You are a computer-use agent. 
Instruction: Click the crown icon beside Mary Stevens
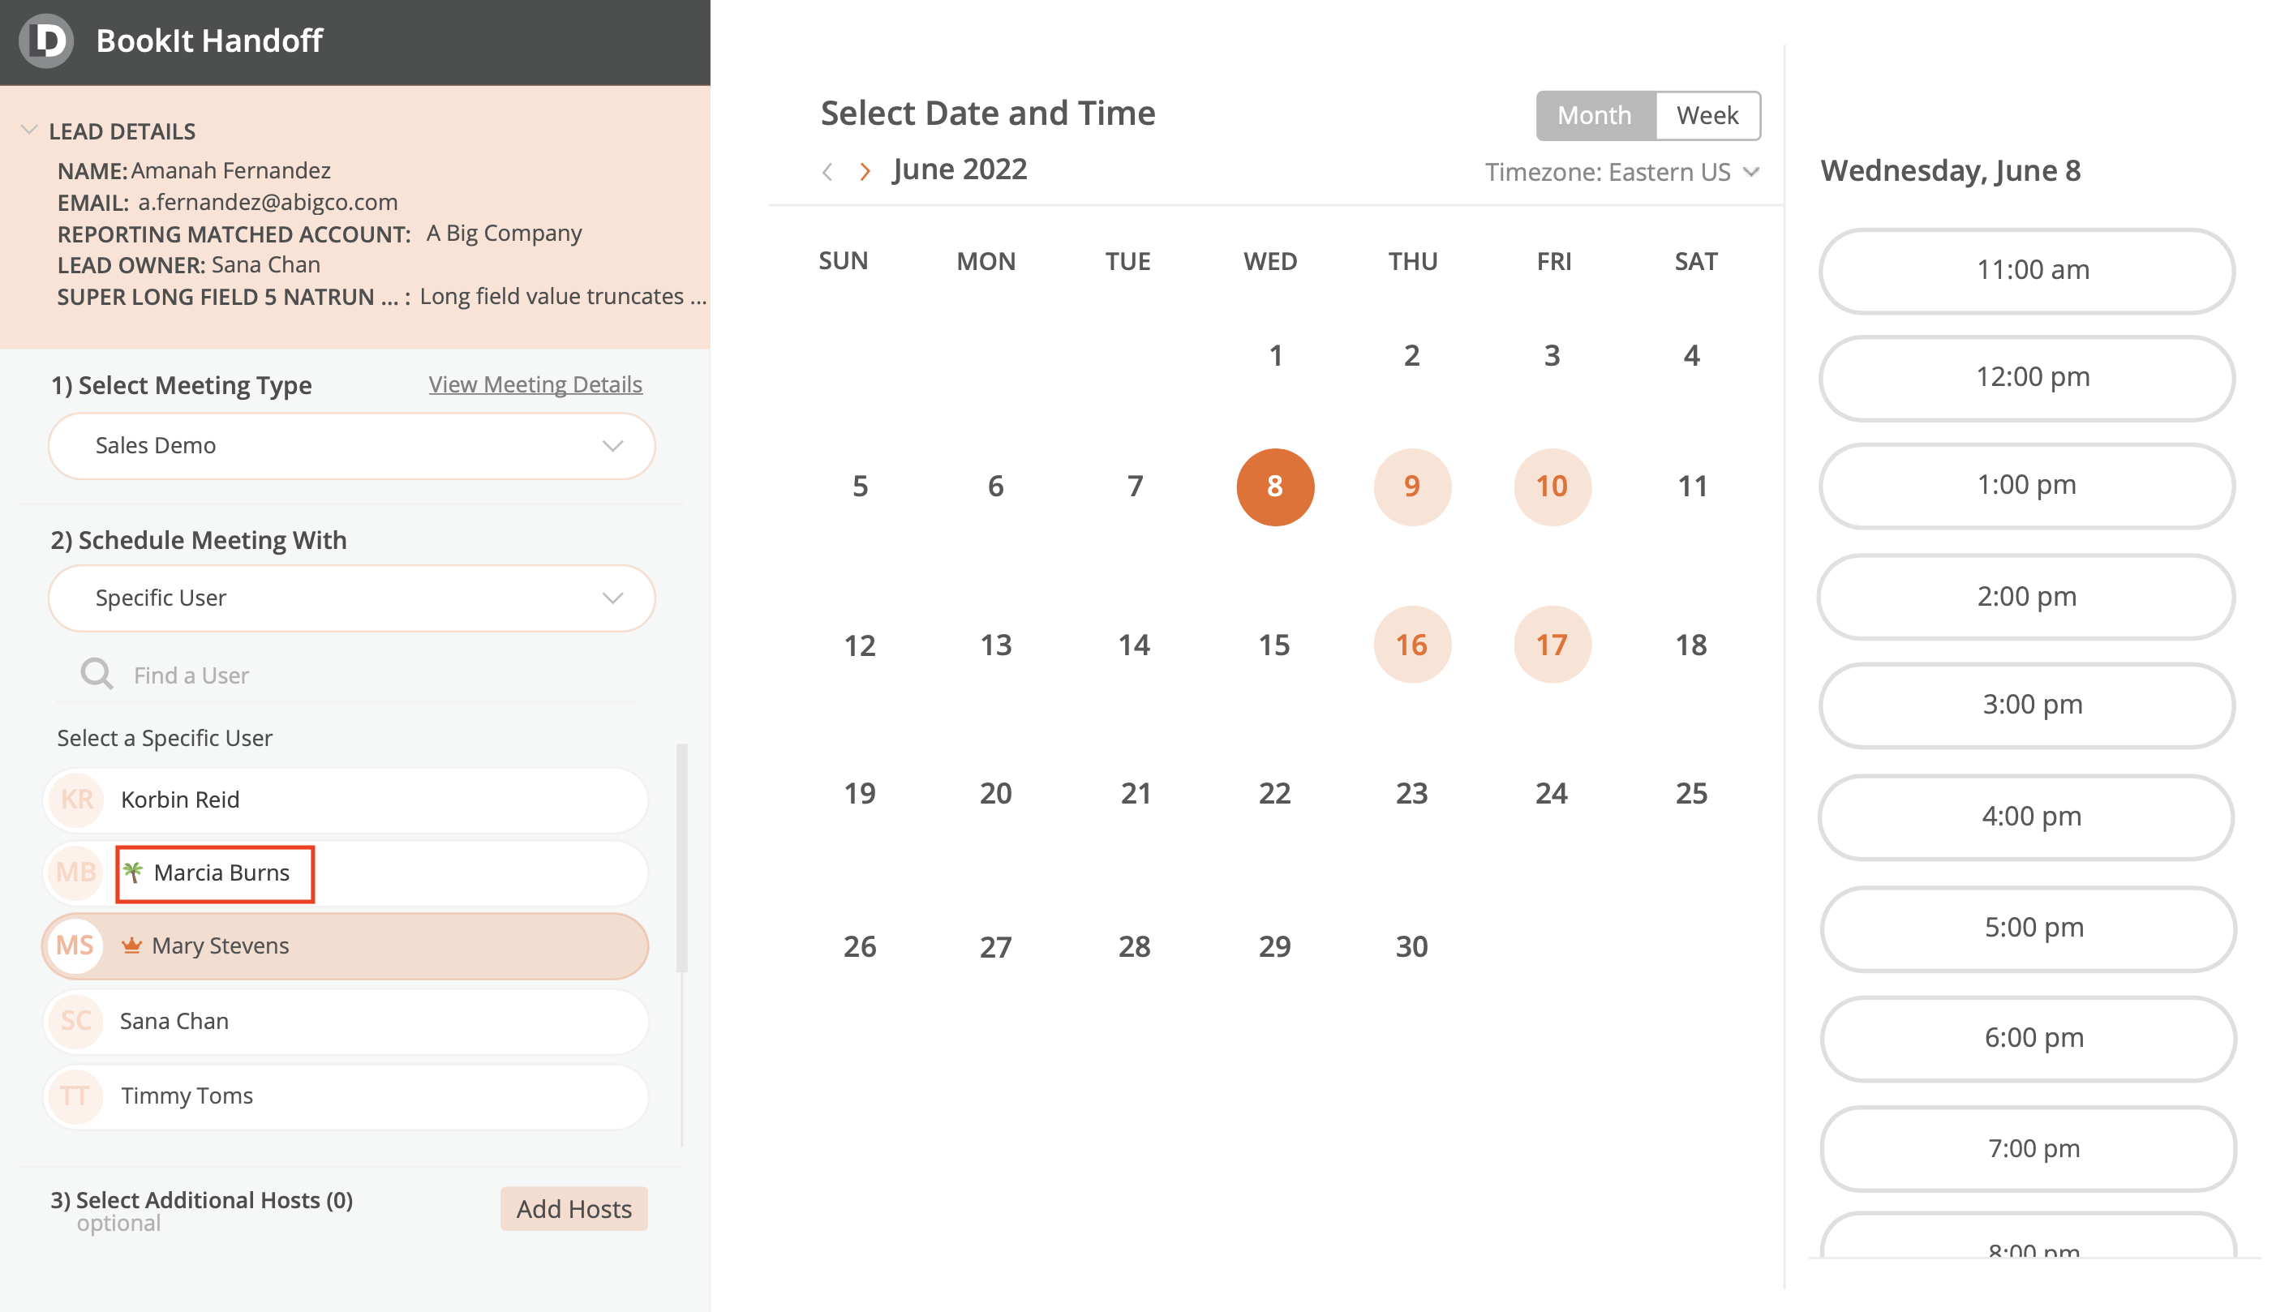(x=131, y=945)
